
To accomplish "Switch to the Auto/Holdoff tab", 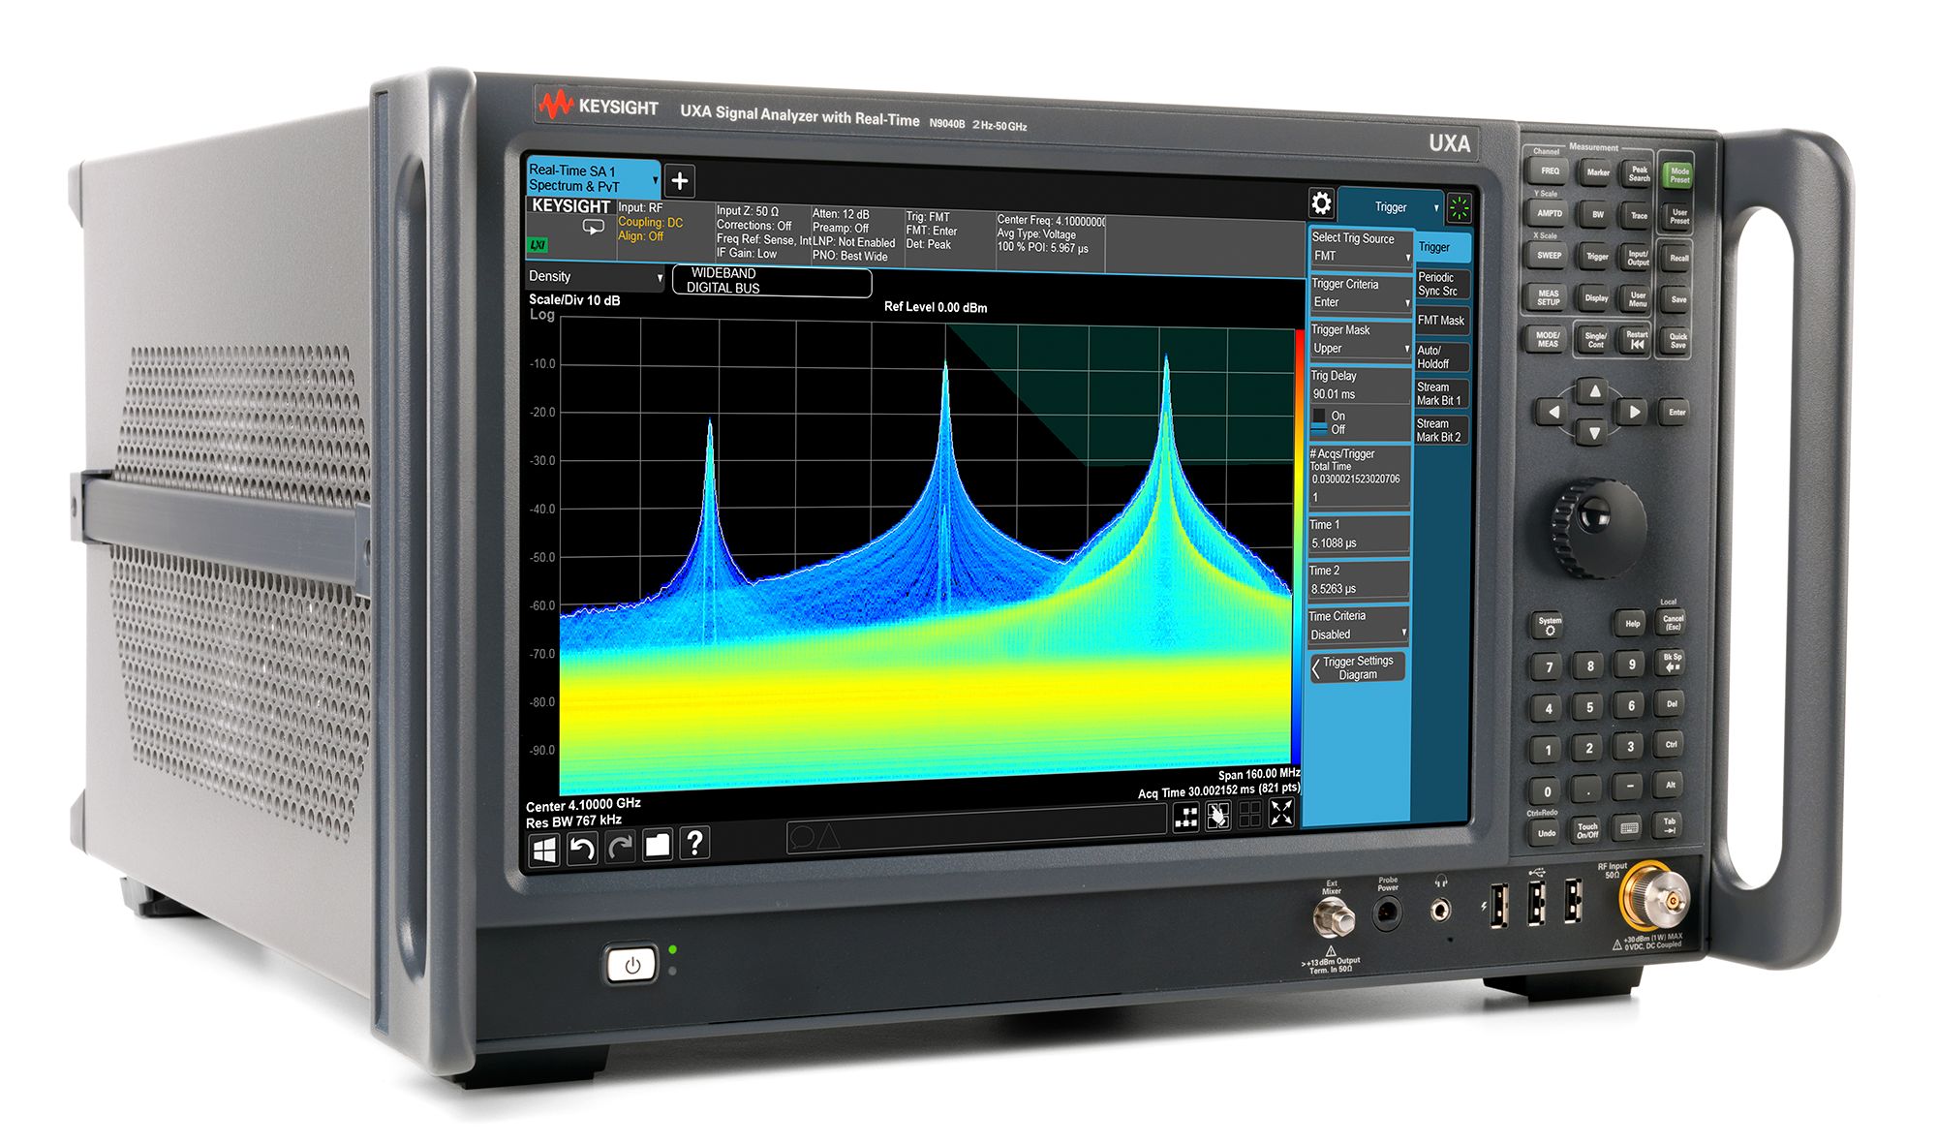I will click(1441, 357).
